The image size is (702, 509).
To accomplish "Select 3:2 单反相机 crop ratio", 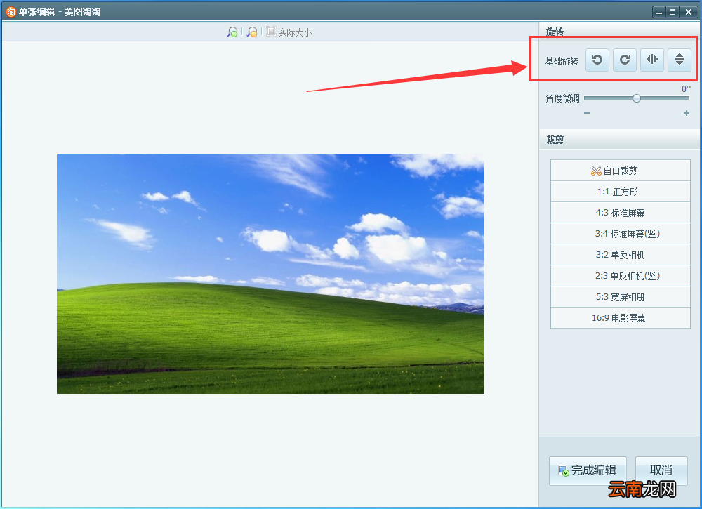I will pos(621,255).
